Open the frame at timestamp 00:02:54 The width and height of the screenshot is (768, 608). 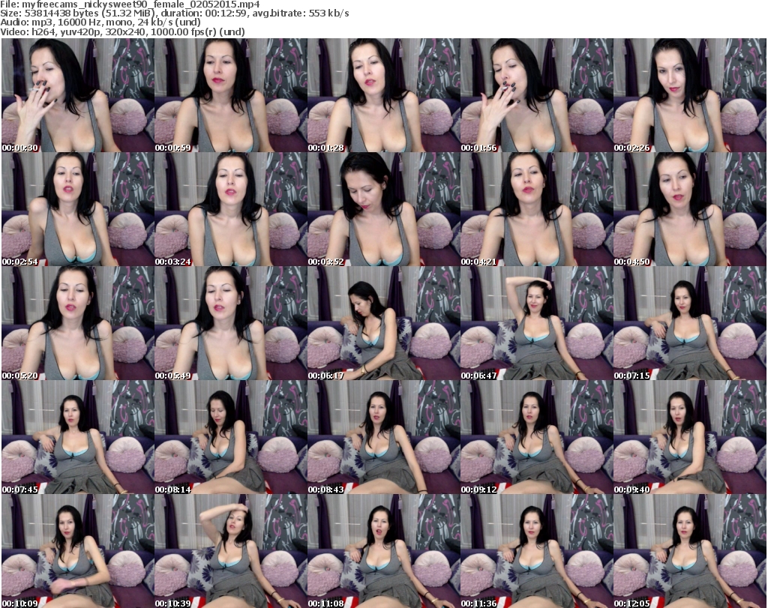click(x=78, y=209)
